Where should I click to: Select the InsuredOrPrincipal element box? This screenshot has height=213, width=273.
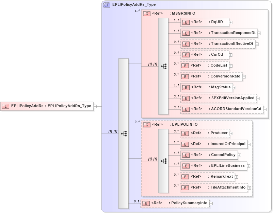point(214,144)
